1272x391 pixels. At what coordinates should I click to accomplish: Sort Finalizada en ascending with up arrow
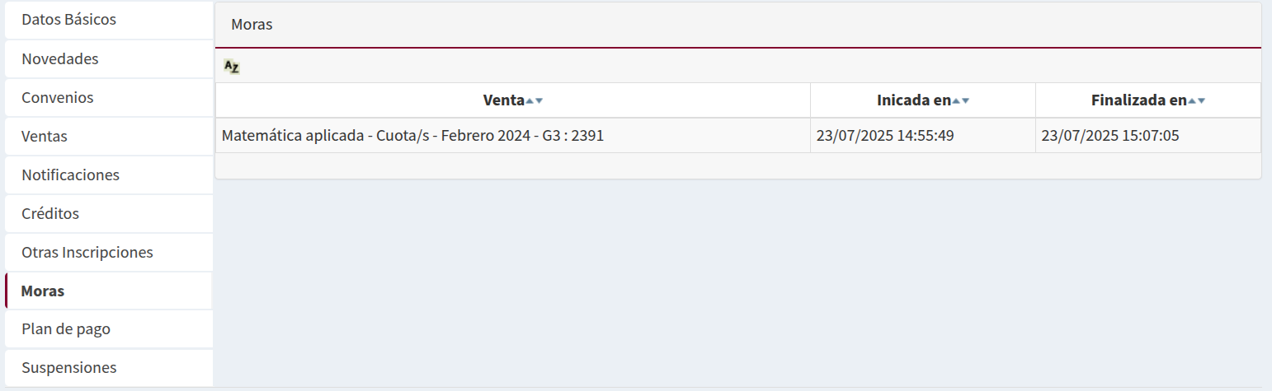(x=1192, y=100)
